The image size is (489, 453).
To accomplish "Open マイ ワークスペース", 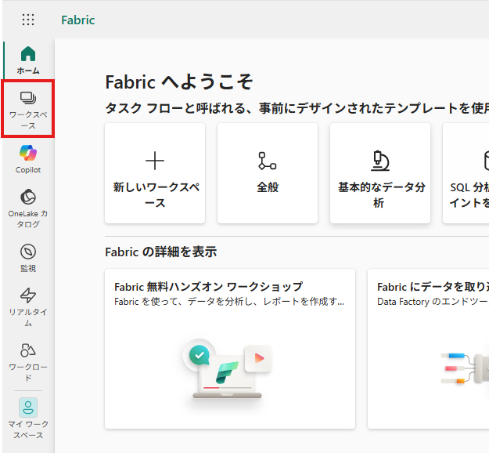I will (x=28, y=419).
